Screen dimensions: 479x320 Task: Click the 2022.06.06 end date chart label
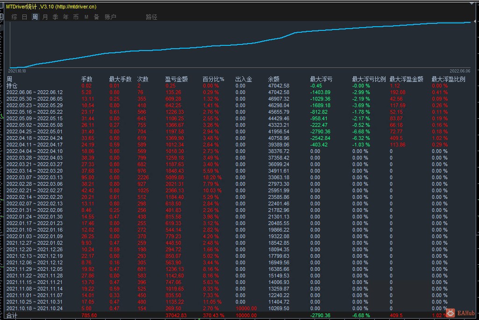[x=459, y=71]
